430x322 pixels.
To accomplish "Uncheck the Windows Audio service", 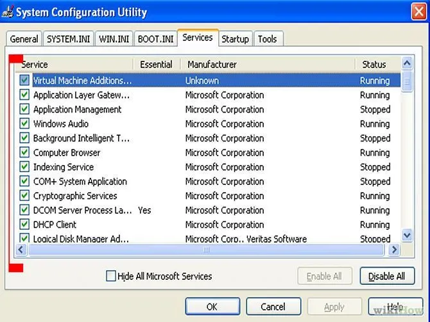I will click(x=24, y=124).
